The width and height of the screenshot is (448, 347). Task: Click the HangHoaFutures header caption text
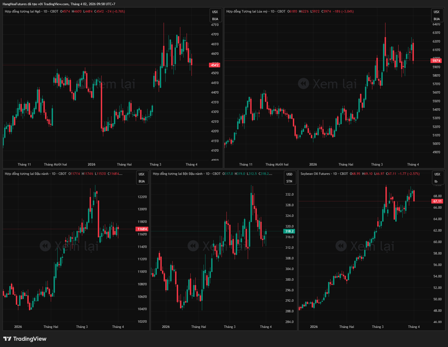59,4
